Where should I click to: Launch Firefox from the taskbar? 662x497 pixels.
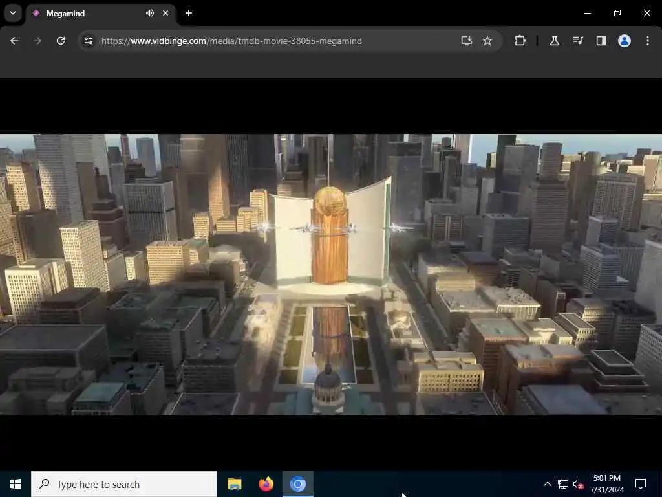pos(266,484)
